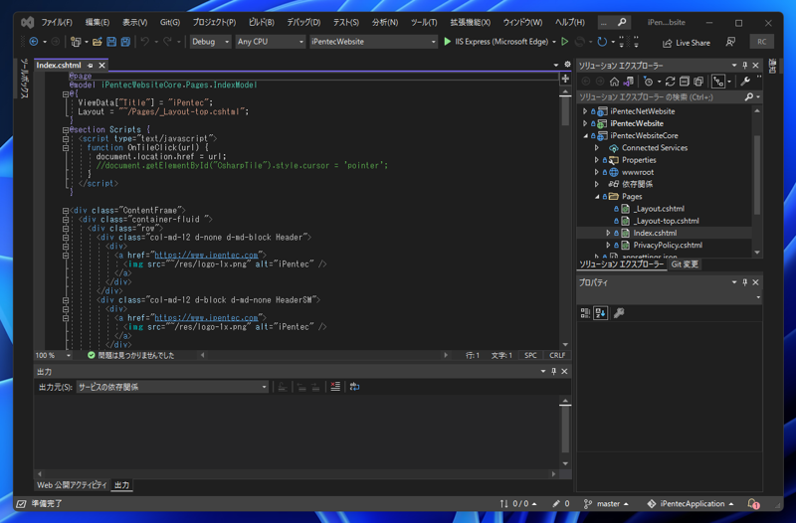This screenshot has width=796, height=523.
Task: Switch to the Git 変更 tab
Action: point(685,264)
